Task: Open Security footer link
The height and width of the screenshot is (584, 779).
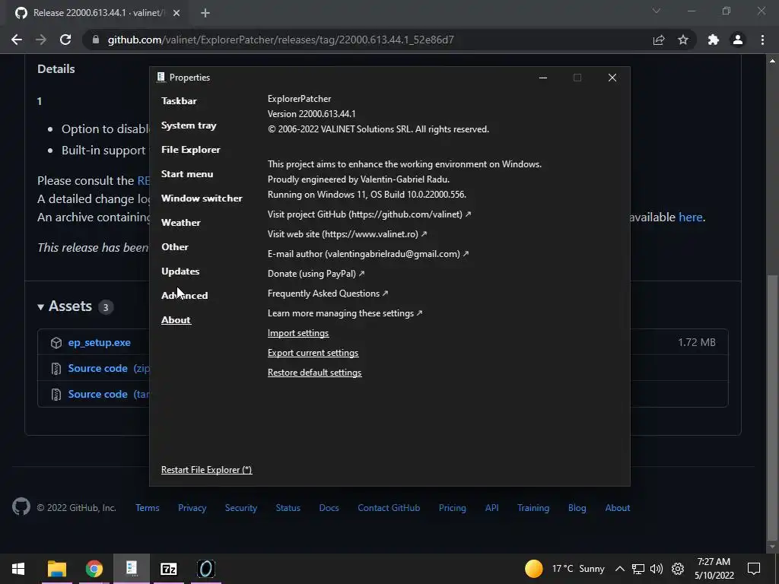Action: click(241, 508)
